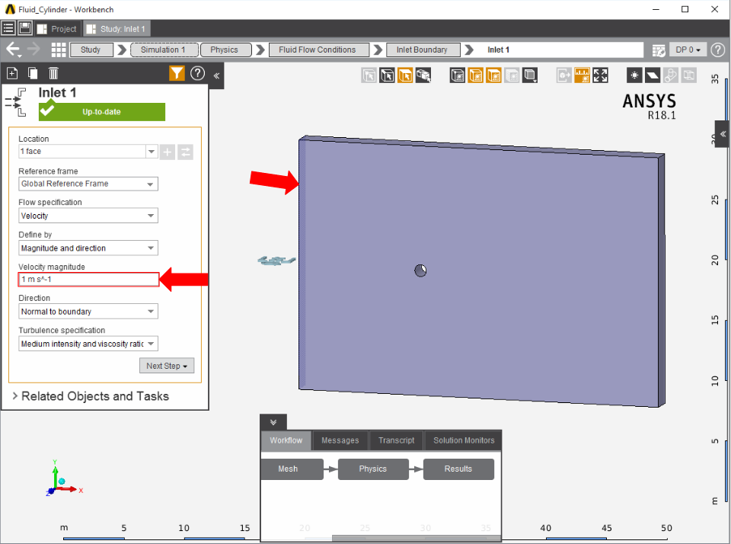Click the Up-to-date status bar
The height and width of the screenshot is (544, 731).
coord(101,112)
